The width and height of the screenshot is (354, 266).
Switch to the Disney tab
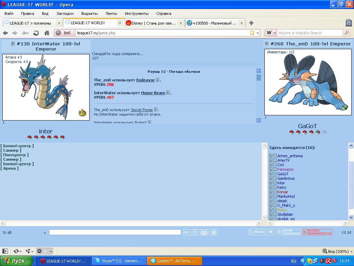(x=154, y=23)
